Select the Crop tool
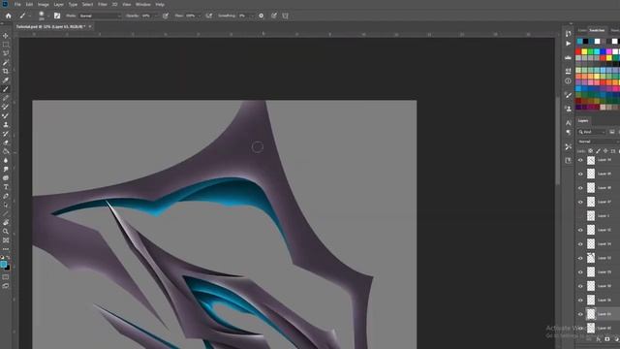This screenshot has width=620, height=349. point(6,71)
